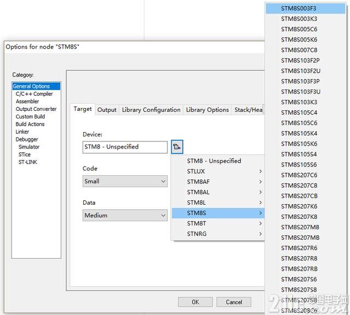Open the Library Options tab

click(x=207, y=110)
